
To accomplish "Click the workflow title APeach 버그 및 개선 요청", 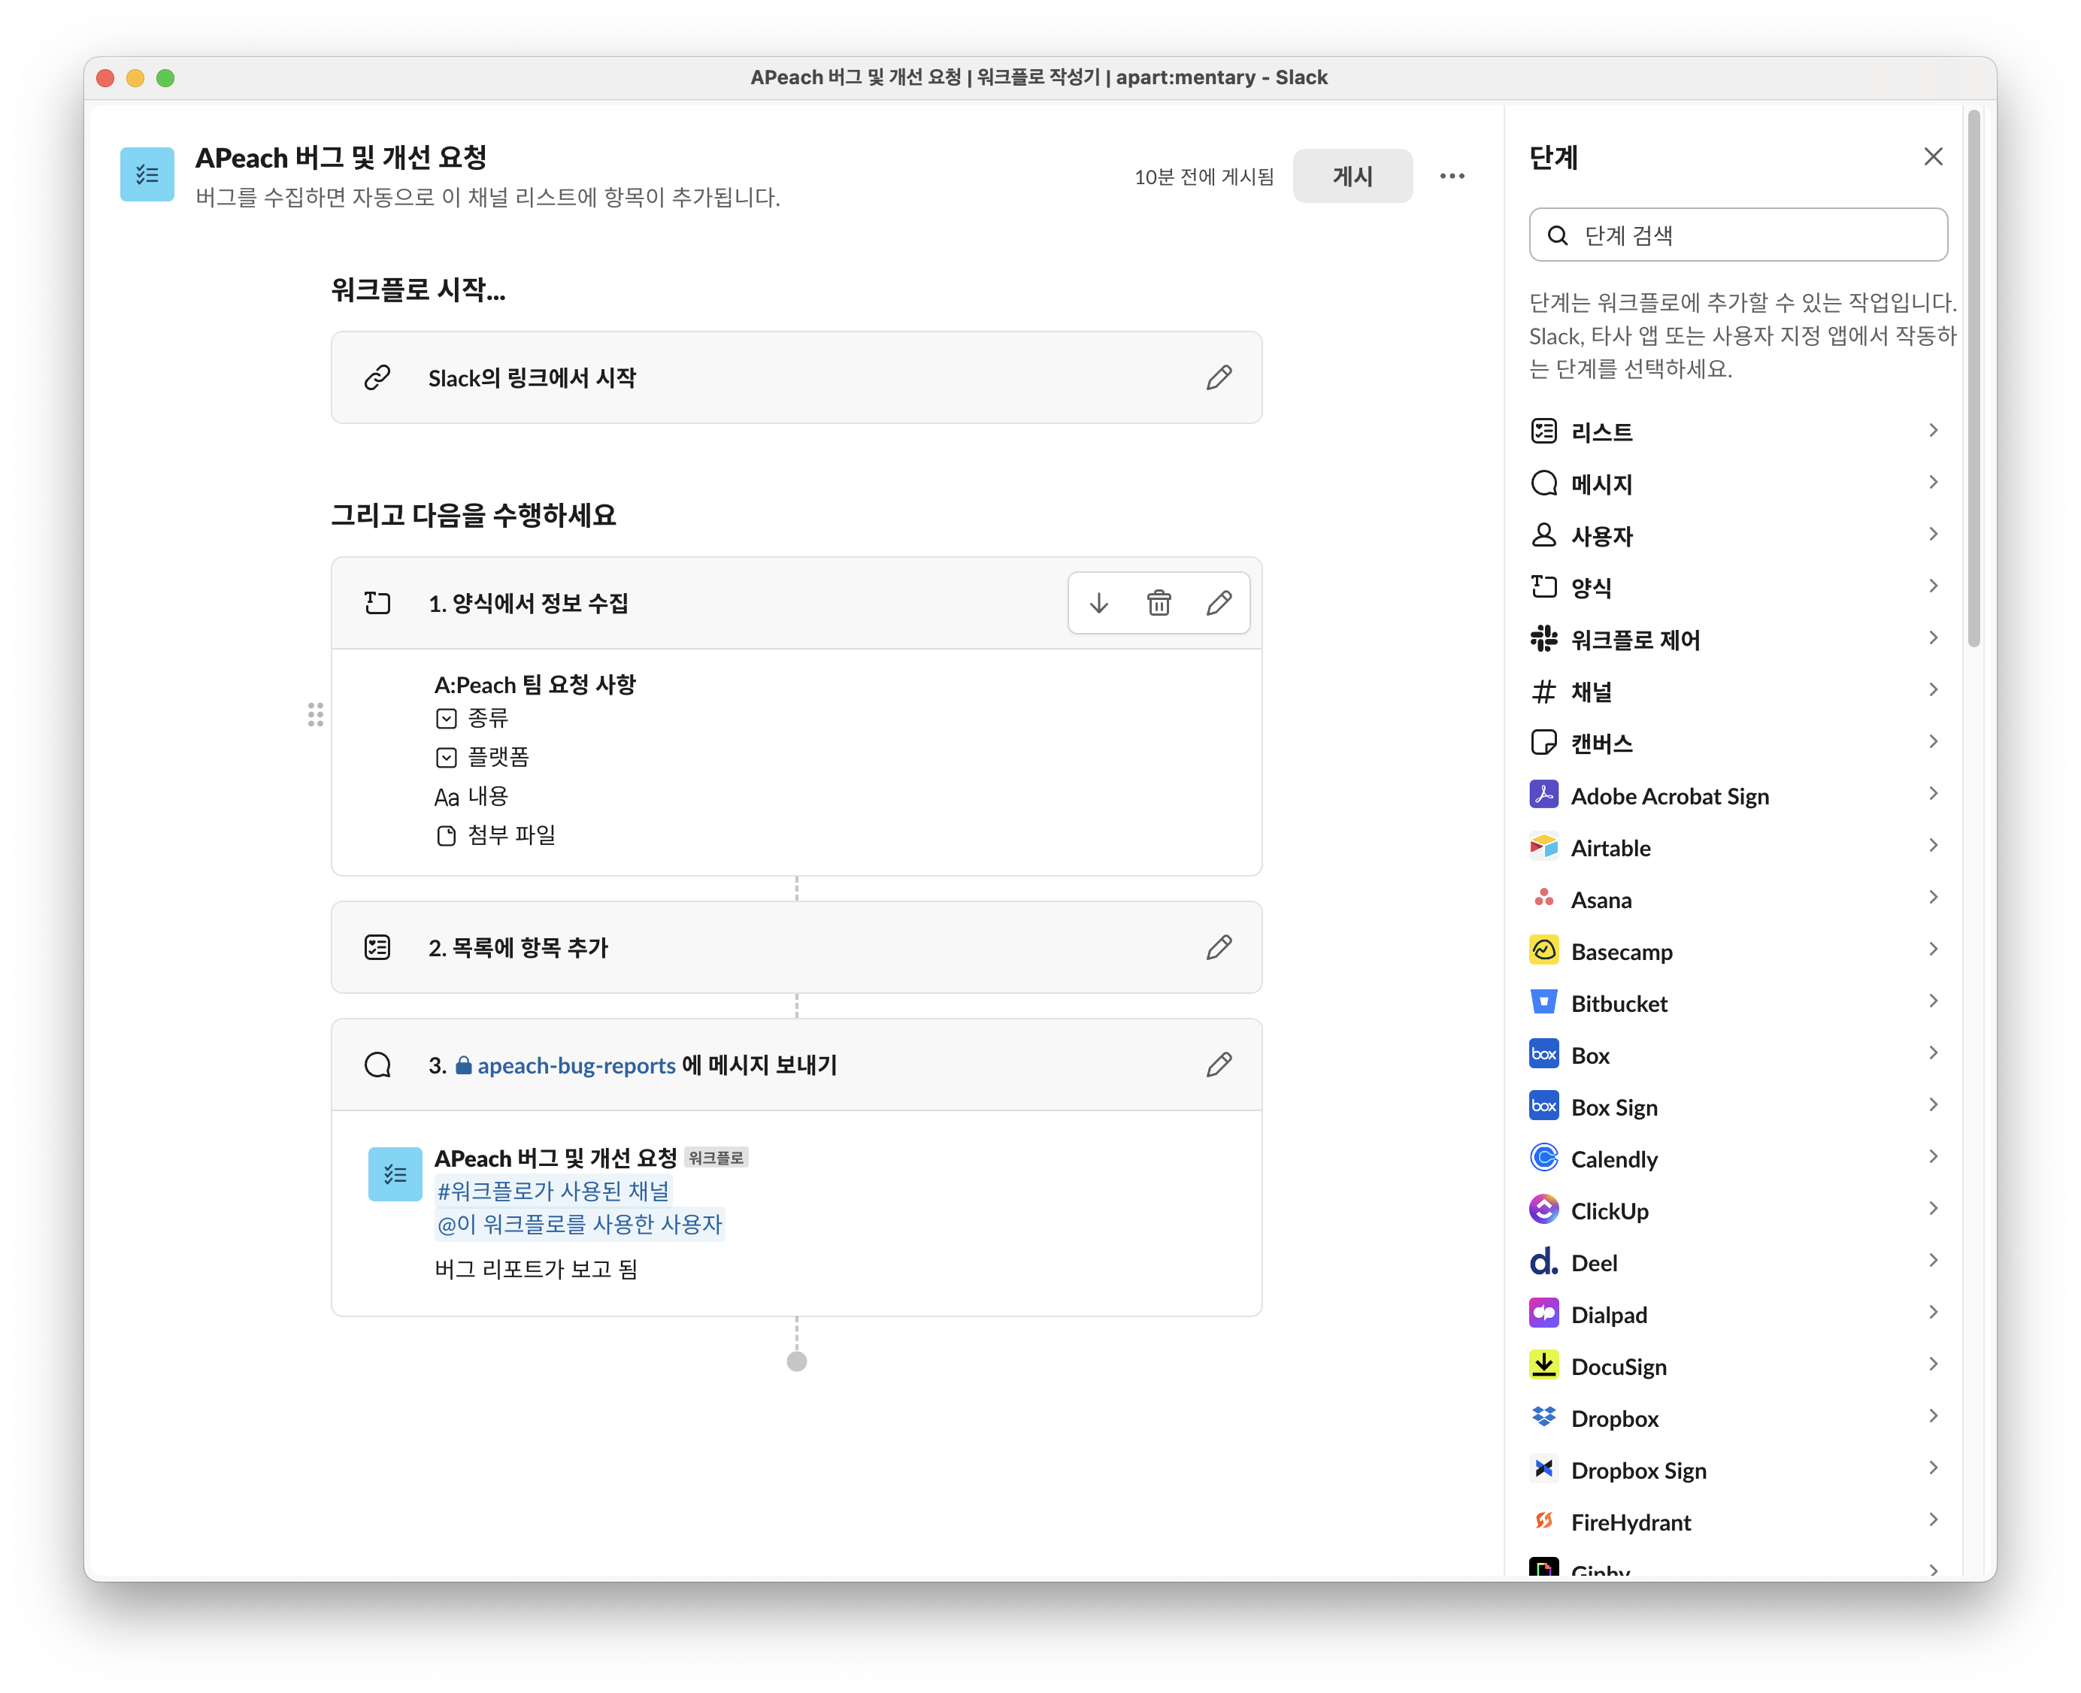I will tap(341, 157).
